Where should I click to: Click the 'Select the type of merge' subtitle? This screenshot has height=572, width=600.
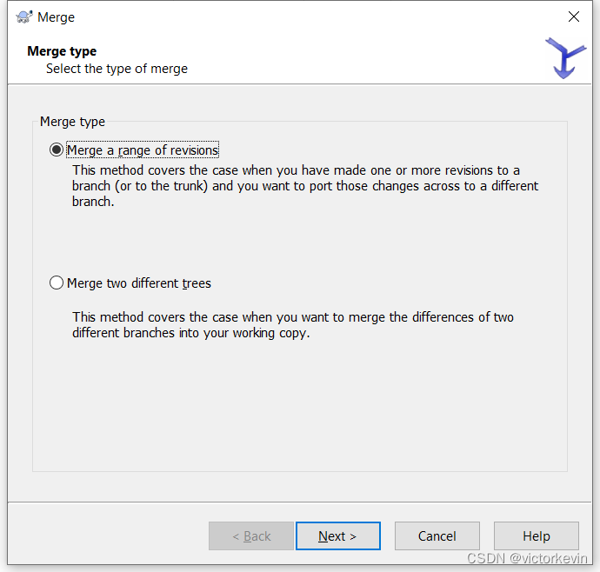[117, 69]
